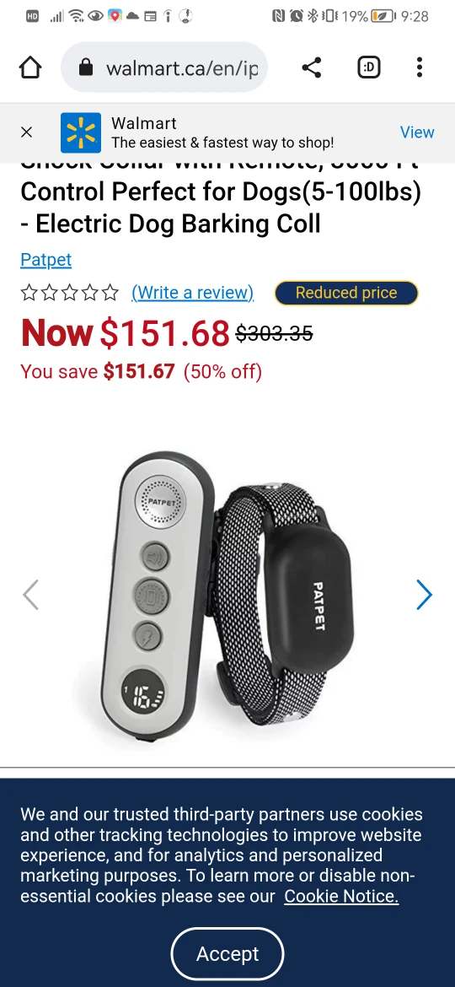
Task: Tap the Walmart spark app logo
Action: click(80, 132)
